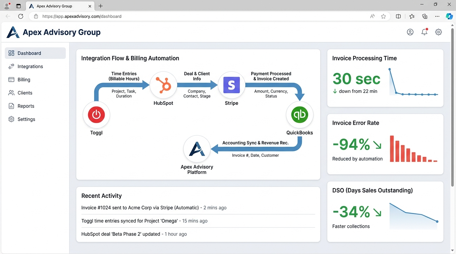This screenshot has height=254, width=456.
Task: Open the Copilot icon in browser toolbar
Action: [449, 16]
